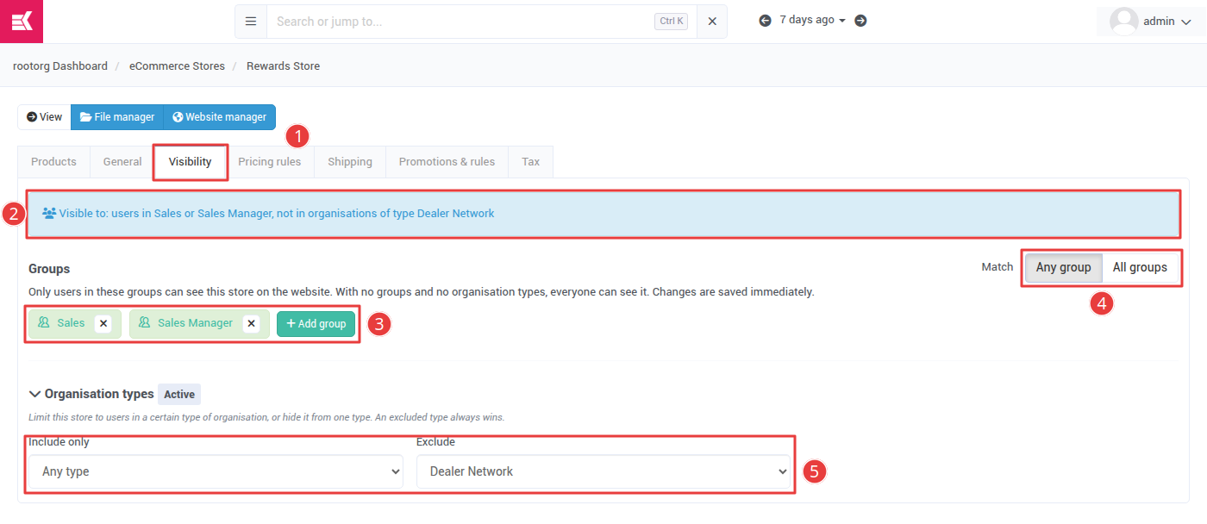Collapse the Organisation types section
This screenshot has width=1207, height=524.
point(91,394)
